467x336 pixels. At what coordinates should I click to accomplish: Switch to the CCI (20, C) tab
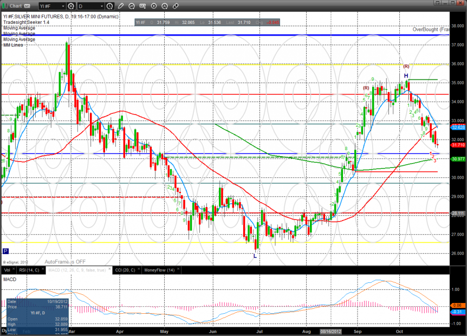pyautogui.click(x=125, y=270)
